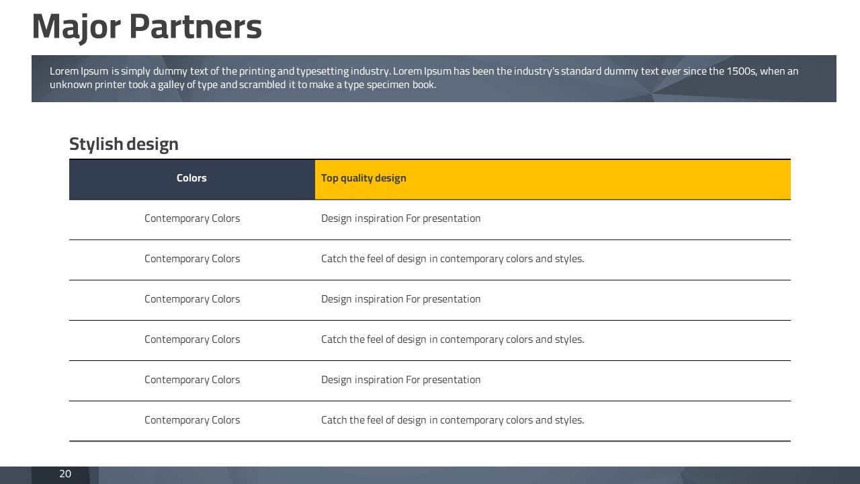
Task: Click the gray footer bar at bottom
Action: pos(430,475)
